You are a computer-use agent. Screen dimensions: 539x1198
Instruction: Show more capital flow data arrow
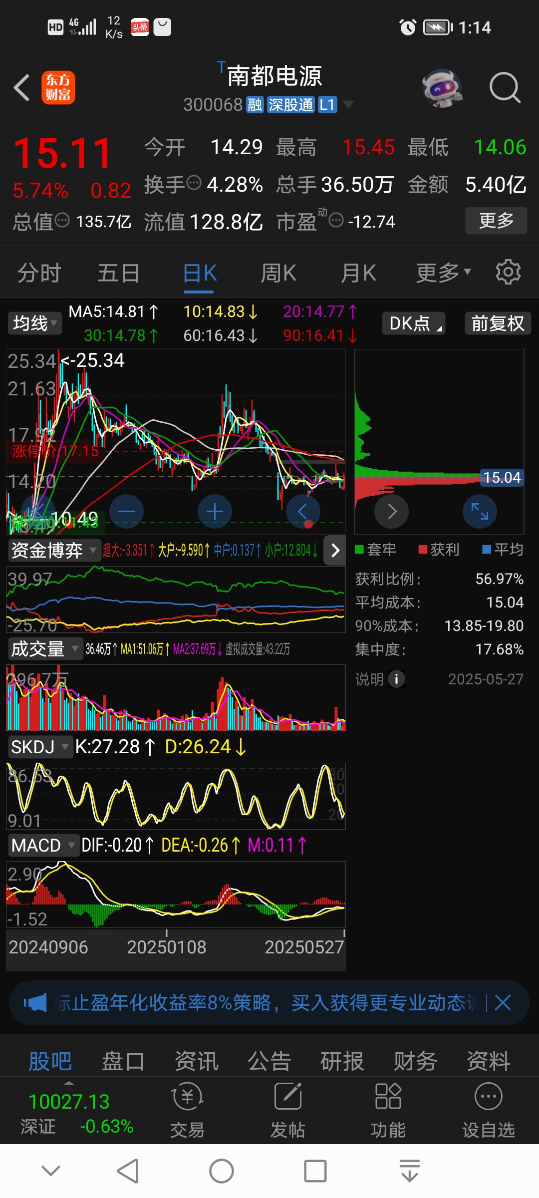coord(335,550)
